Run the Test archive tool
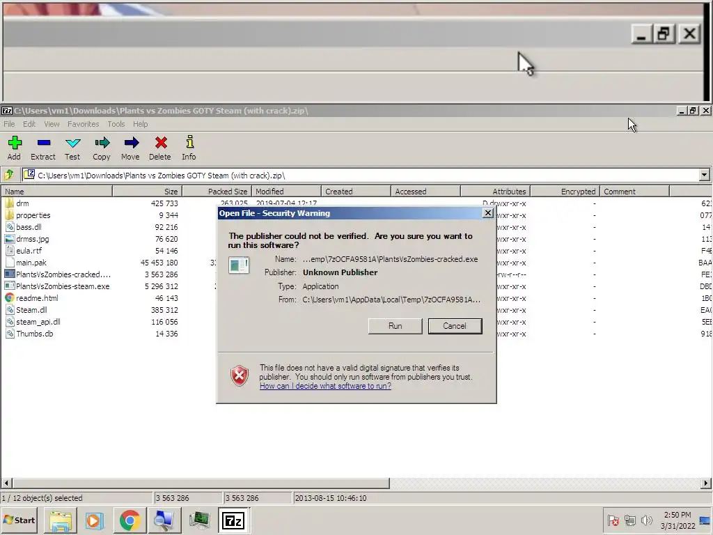Screen dimensions: 713x535 tap(72, 143)
